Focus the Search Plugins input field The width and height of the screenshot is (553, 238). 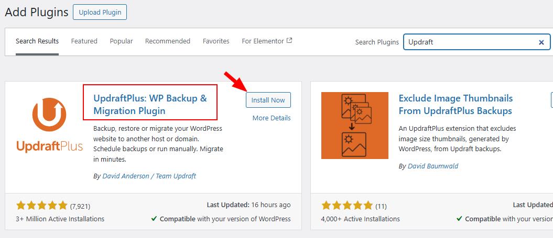[x=469, y=42]
